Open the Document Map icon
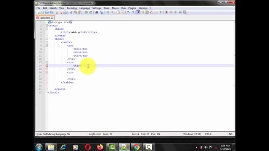The image size is (269, 151). (147, 12)
